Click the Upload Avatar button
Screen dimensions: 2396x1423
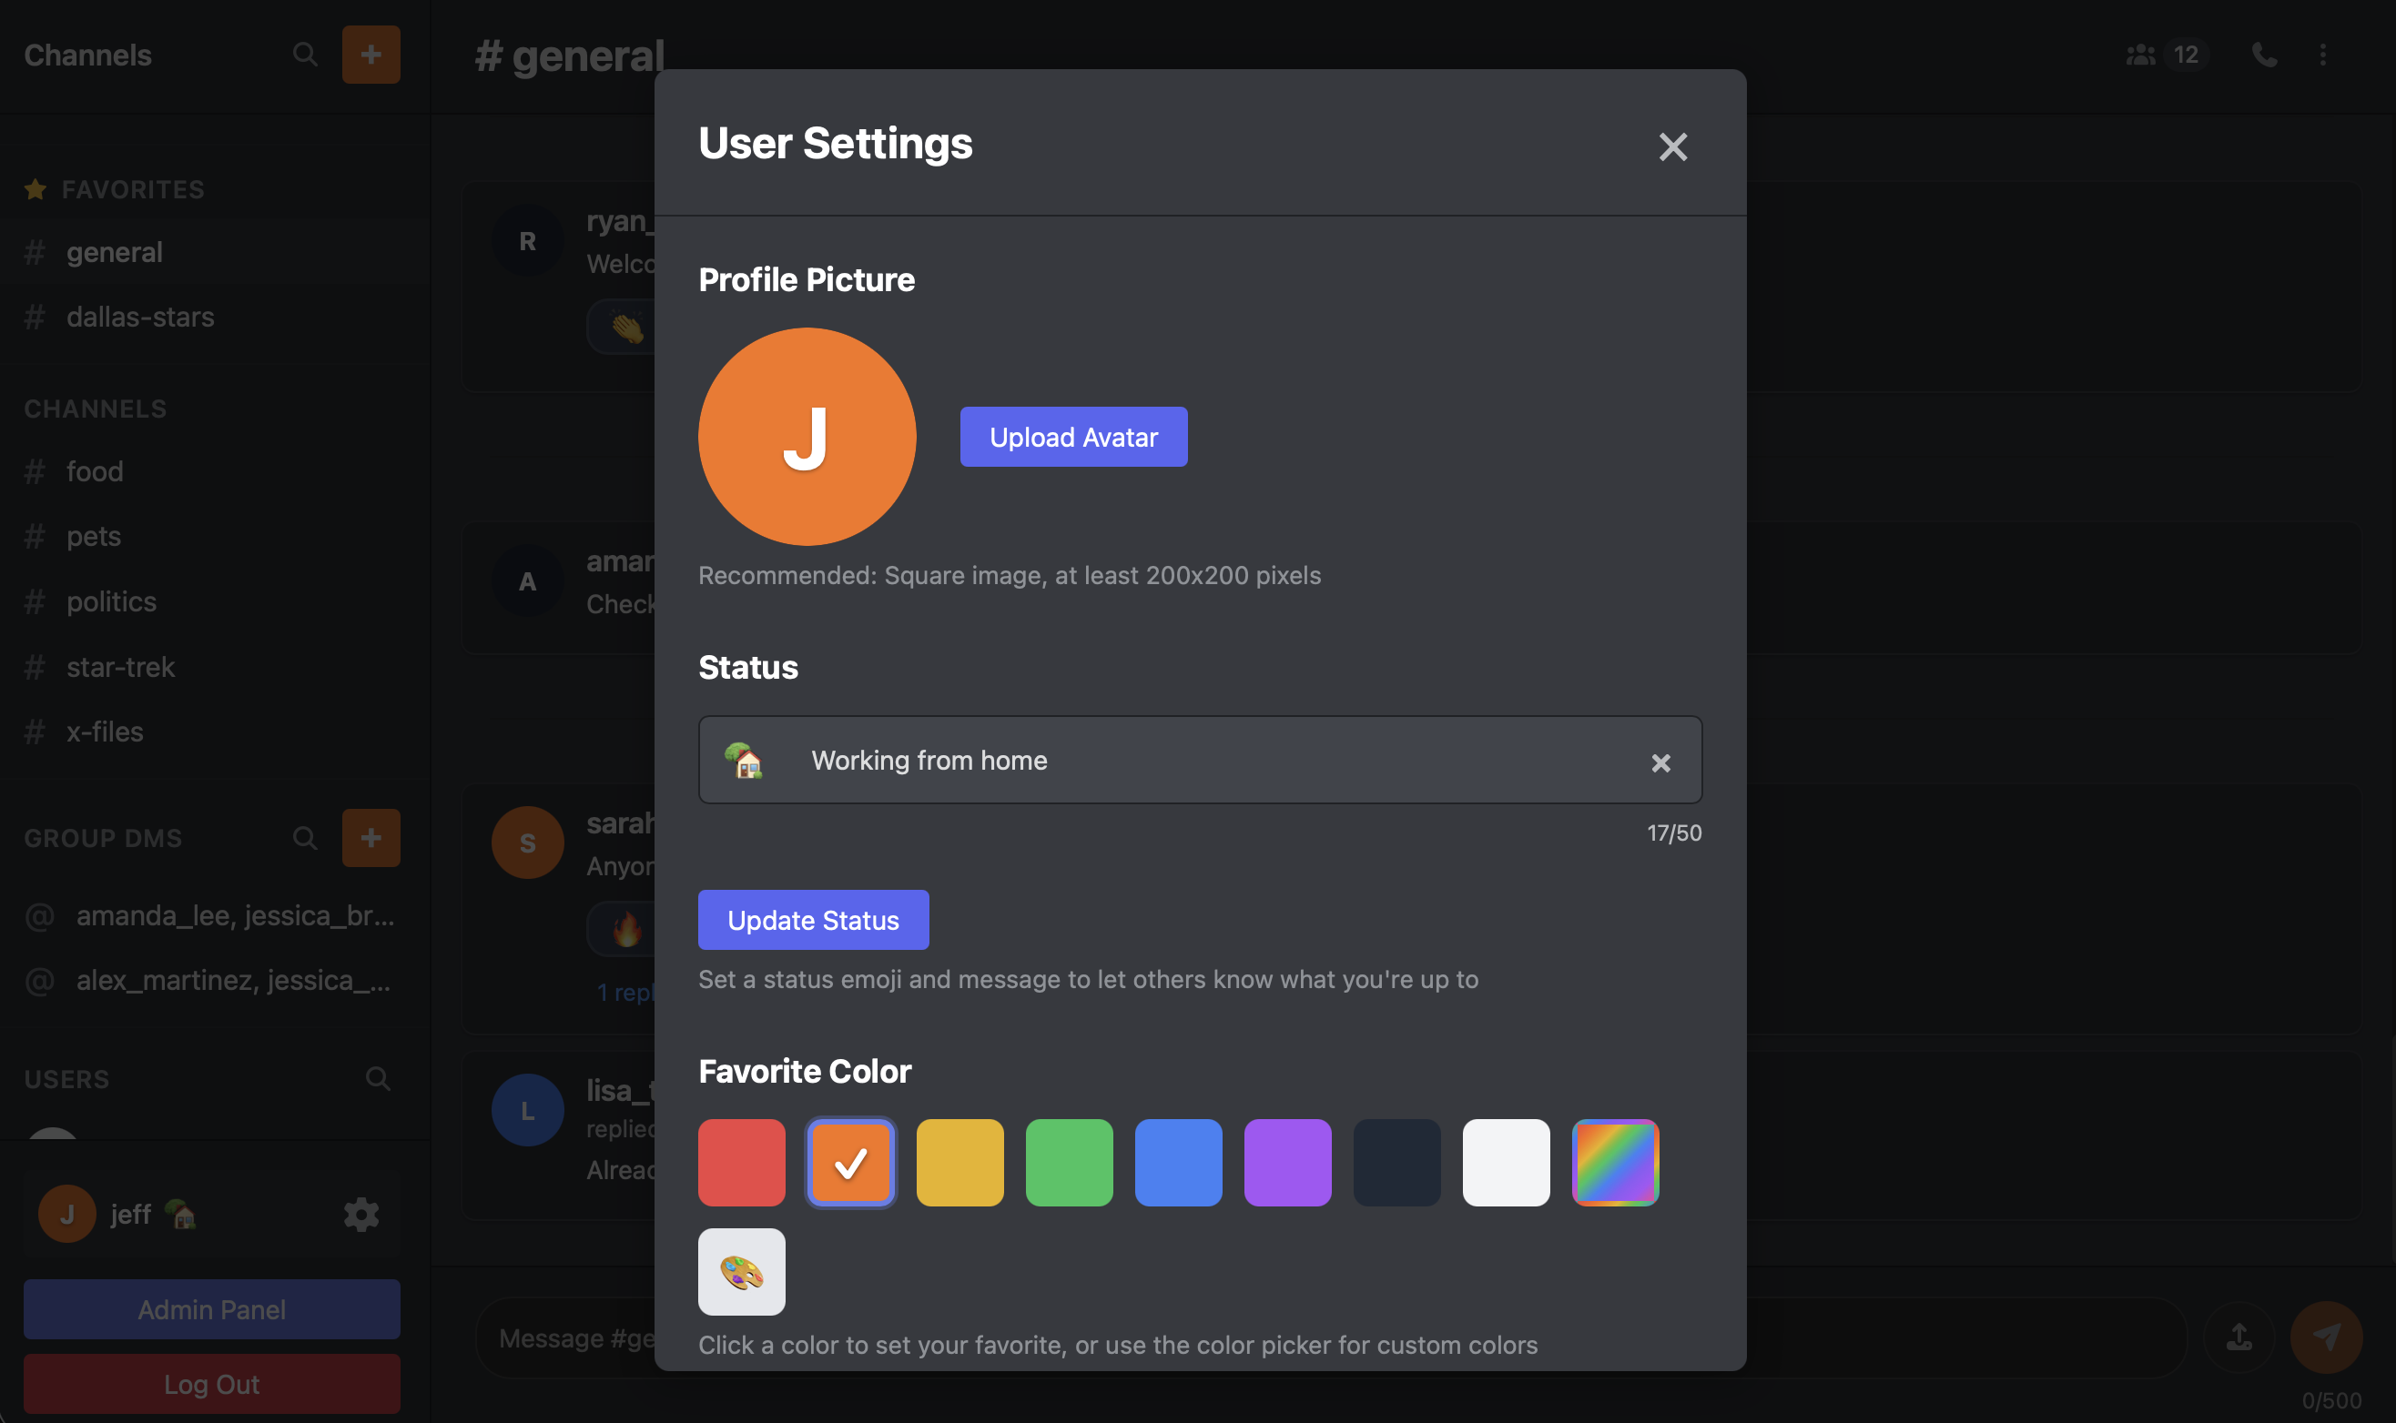click(x=1073, y=438)
